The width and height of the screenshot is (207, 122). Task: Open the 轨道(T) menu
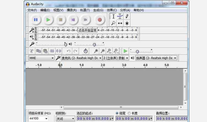(85, 10)
